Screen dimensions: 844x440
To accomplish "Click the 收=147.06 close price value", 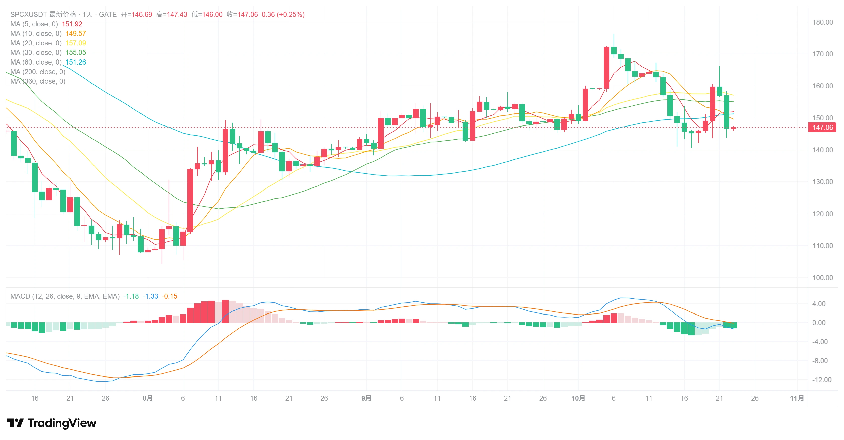I will tap(242, 14).
